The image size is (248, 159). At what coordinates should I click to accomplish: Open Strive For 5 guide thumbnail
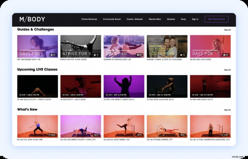click(x=81, y=46)
